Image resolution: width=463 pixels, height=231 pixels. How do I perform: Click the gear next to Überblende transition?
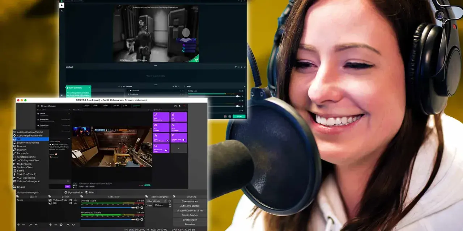pyautogui.click(x=169, y=201)
